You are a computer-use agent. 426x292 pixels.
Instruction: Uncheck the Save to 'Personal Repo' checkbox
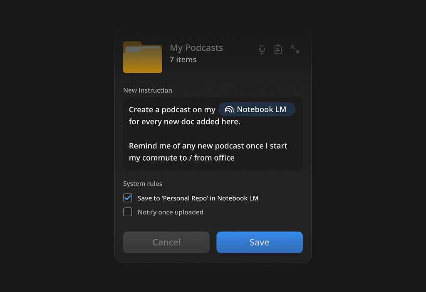(127, 198)
